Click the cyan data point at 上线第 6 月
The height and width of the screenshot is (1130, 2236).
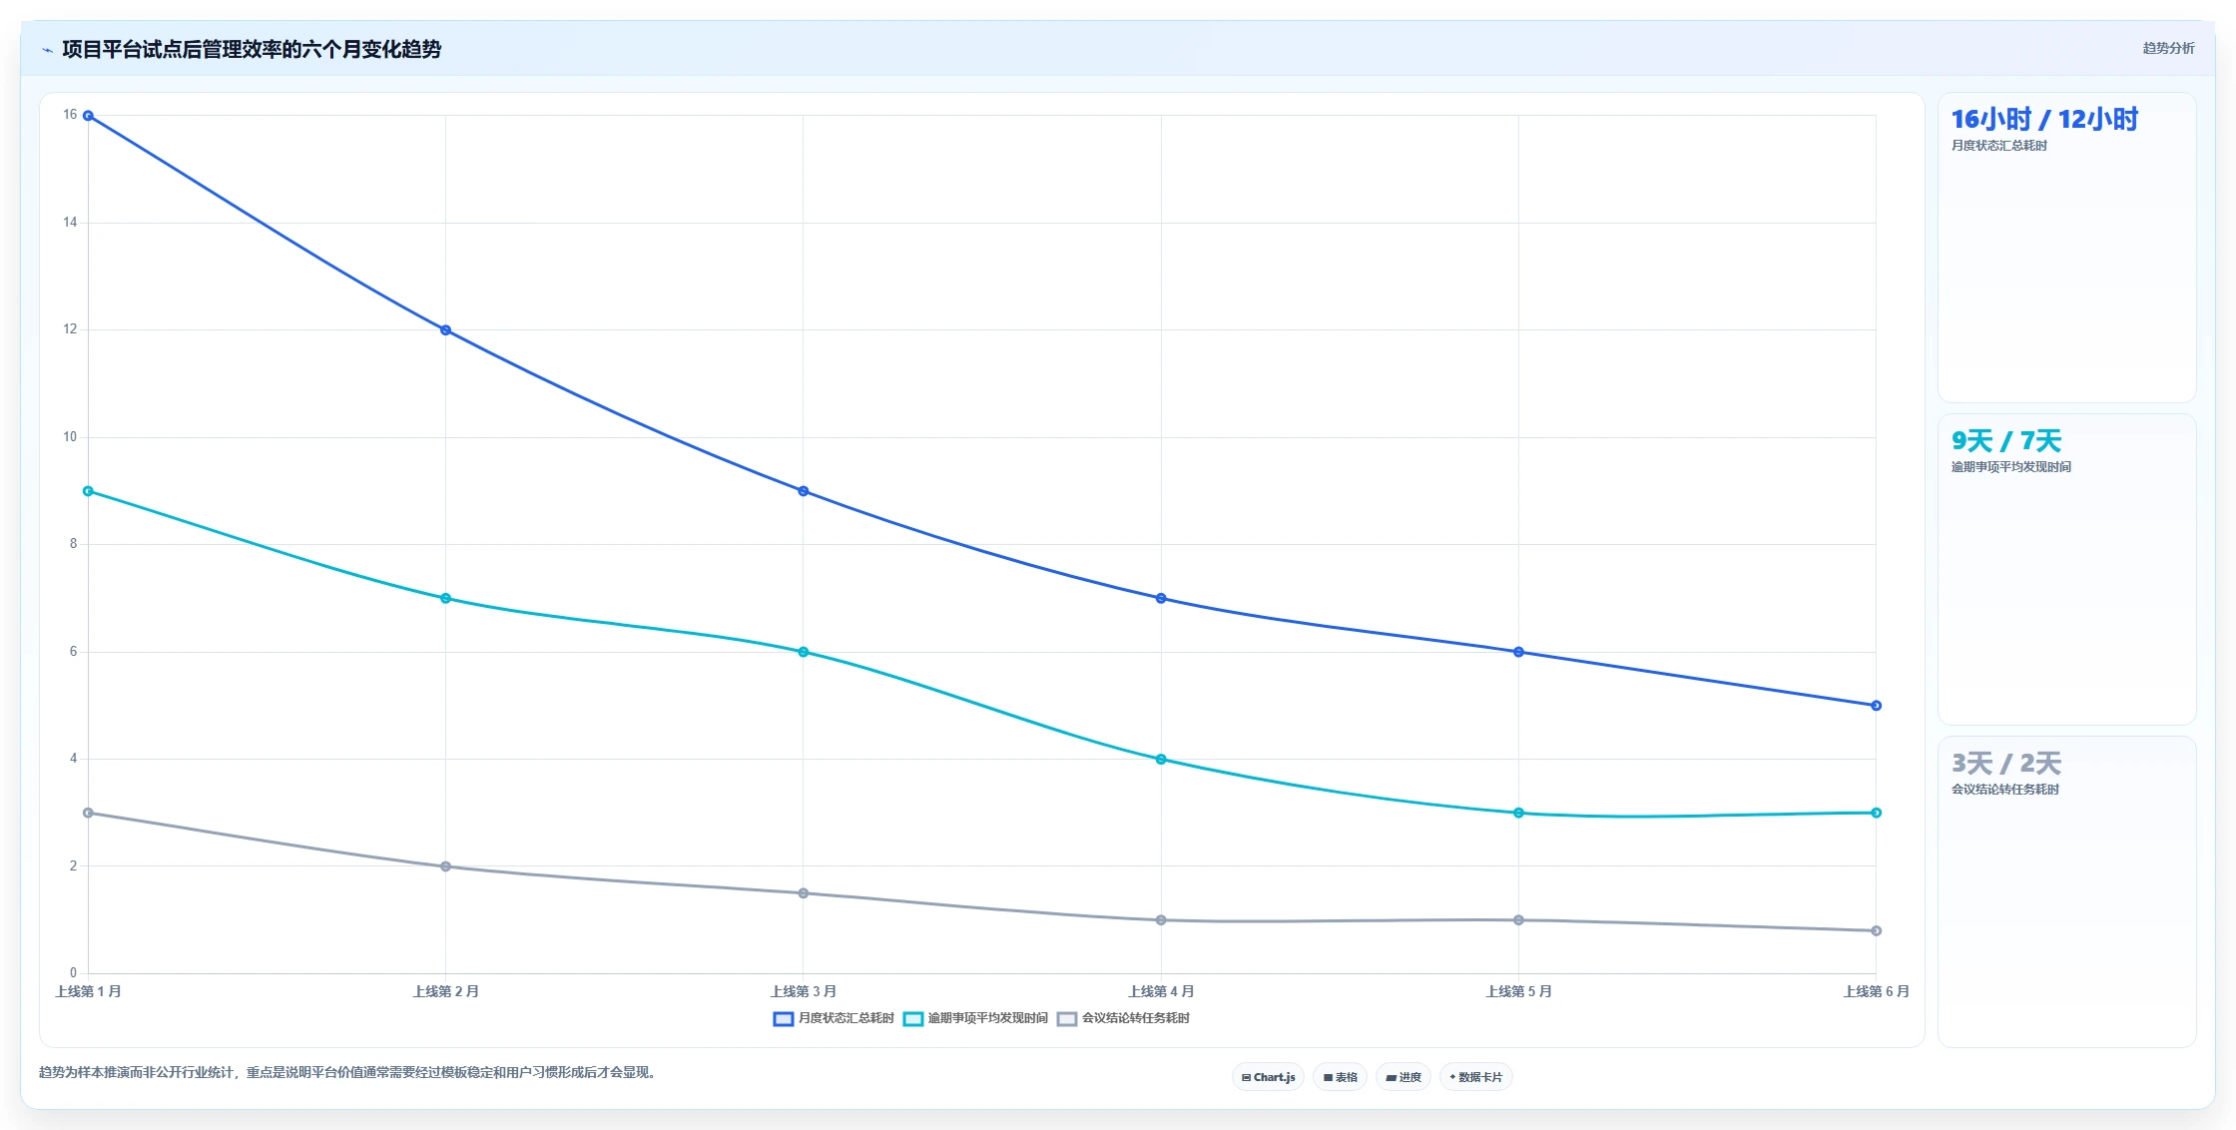click(x=1876, y=813)
